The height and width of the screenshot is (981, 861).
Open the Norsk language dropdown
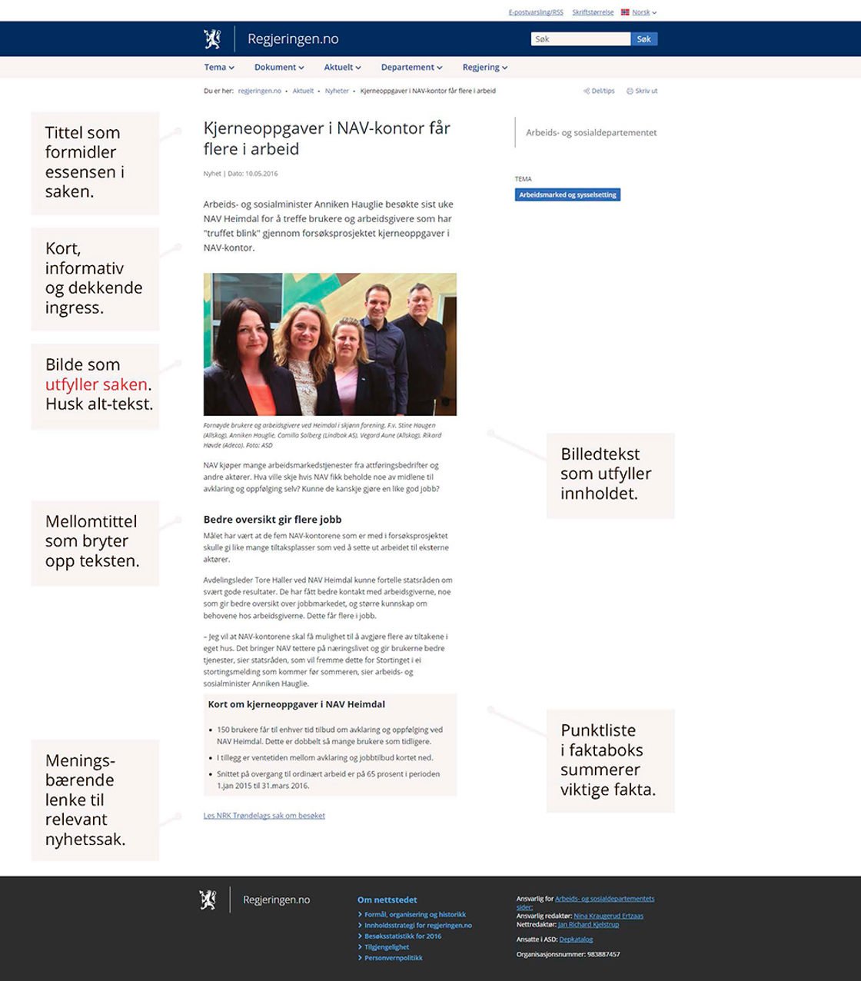(644, 12)
